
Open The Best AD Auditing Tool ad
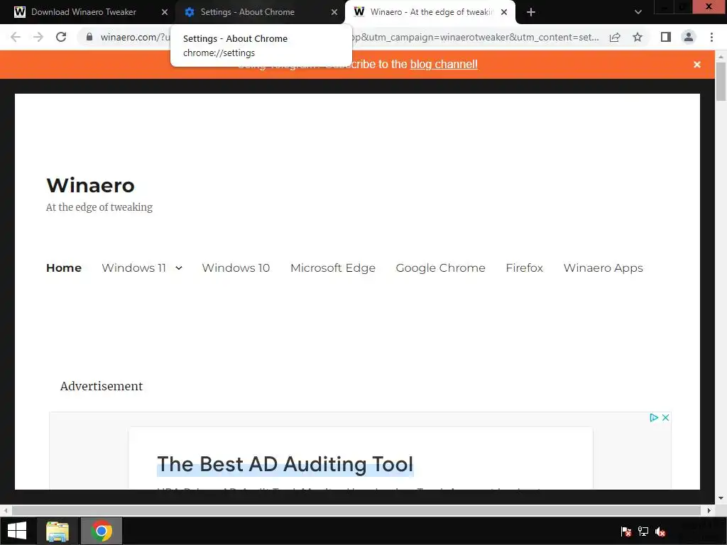point(285,464)
